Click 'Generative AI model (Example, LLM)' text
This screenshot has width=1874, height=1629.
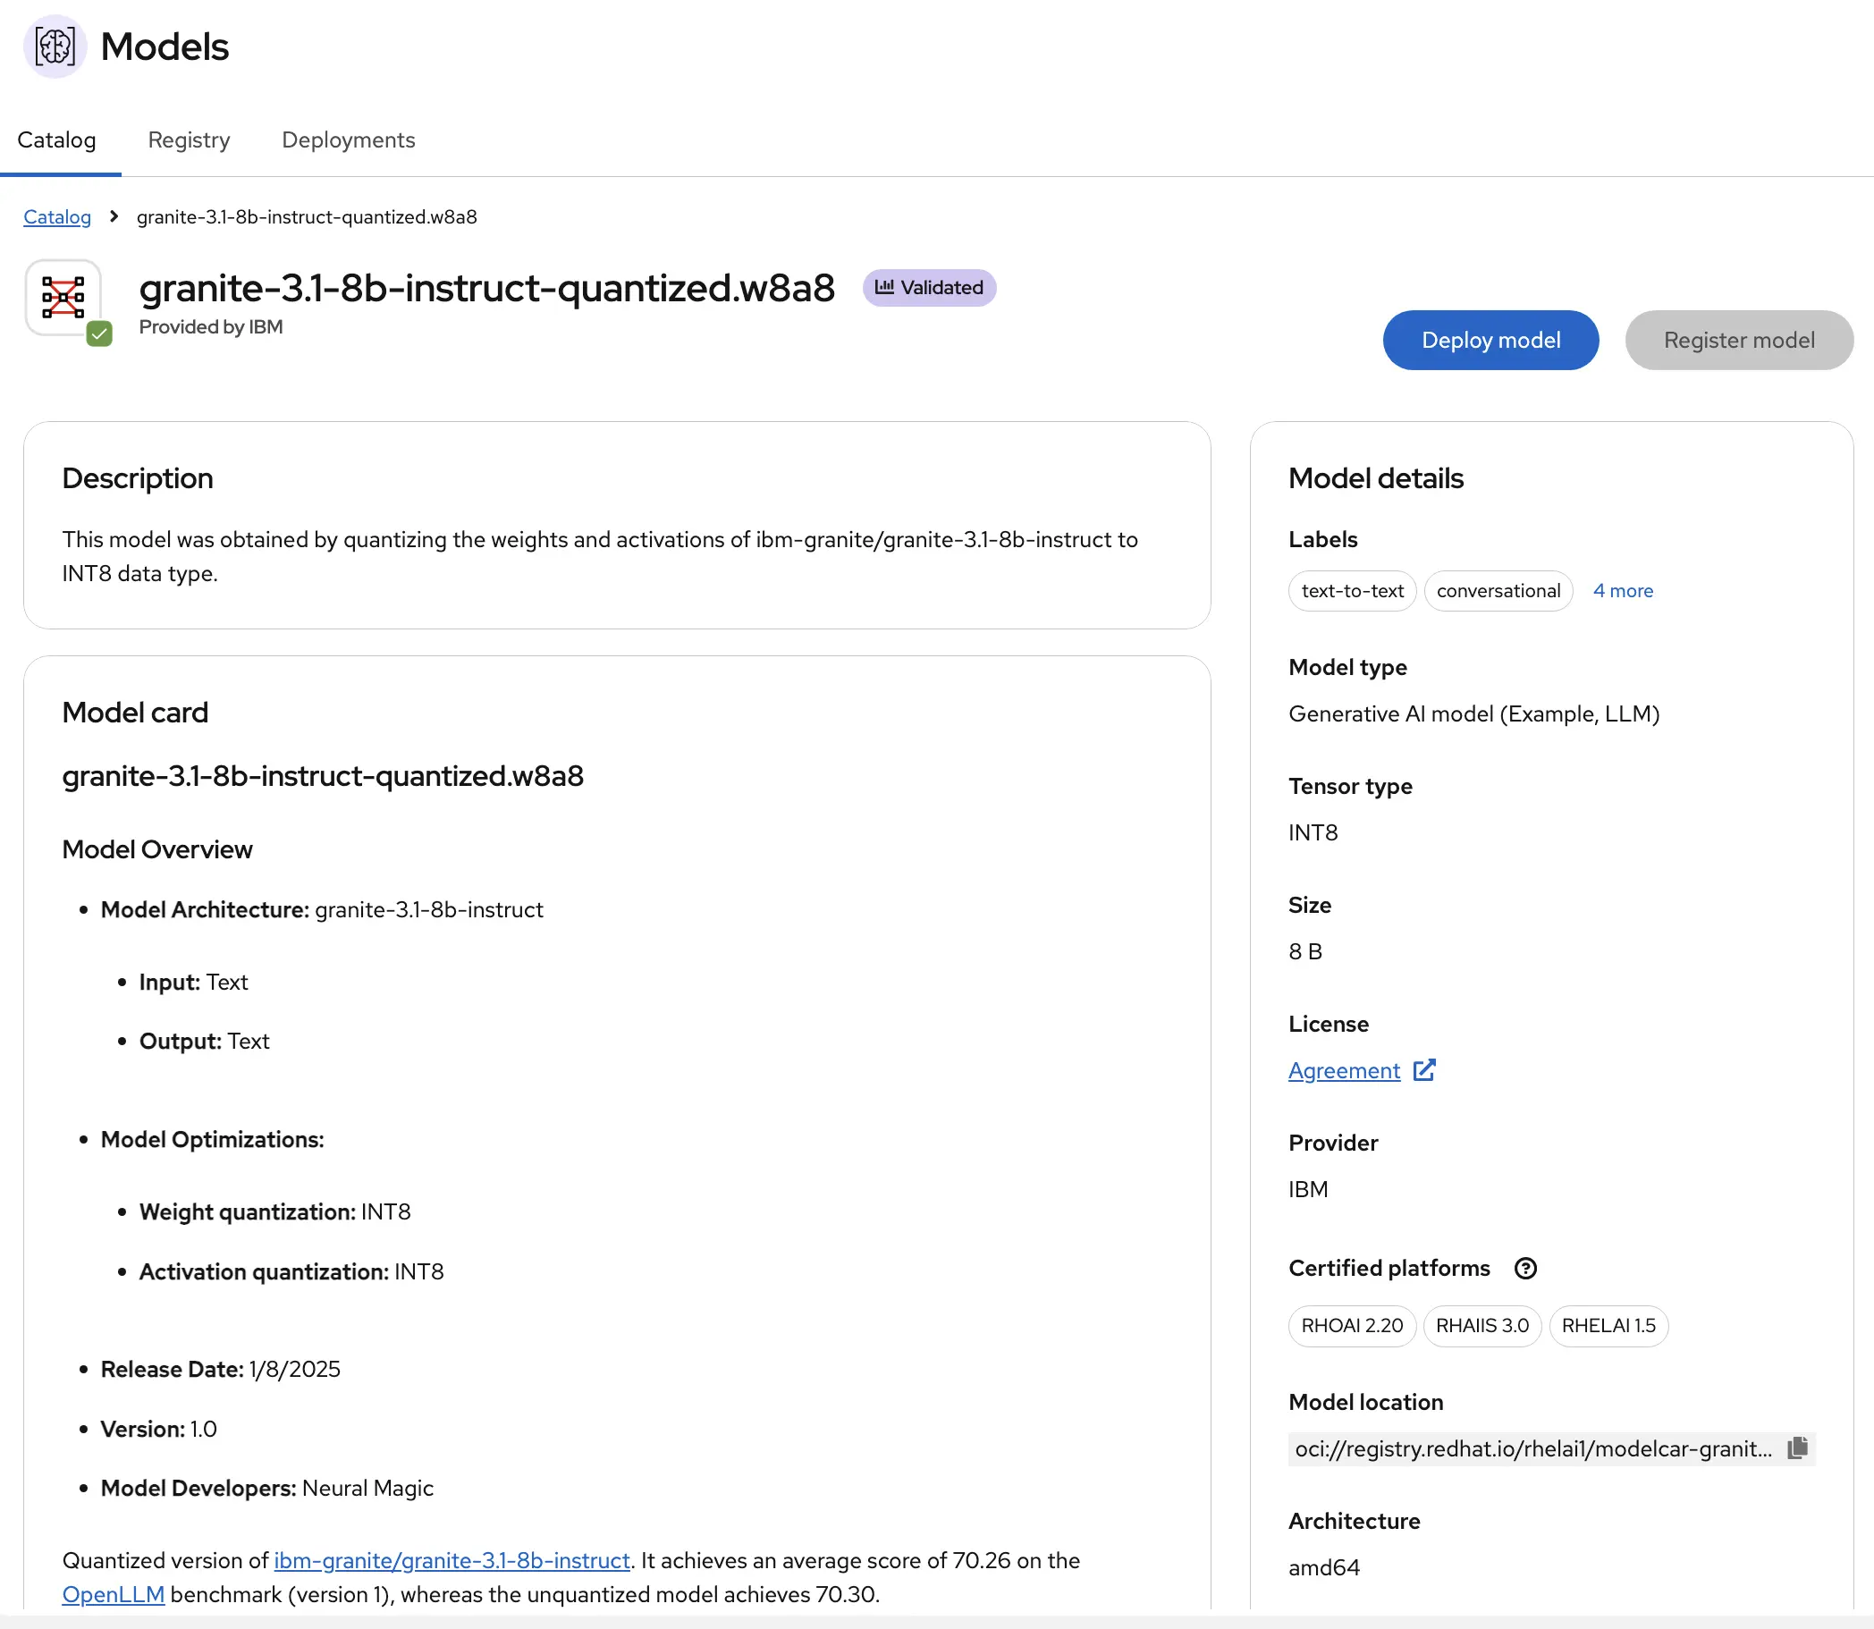tap(1474, 713)
